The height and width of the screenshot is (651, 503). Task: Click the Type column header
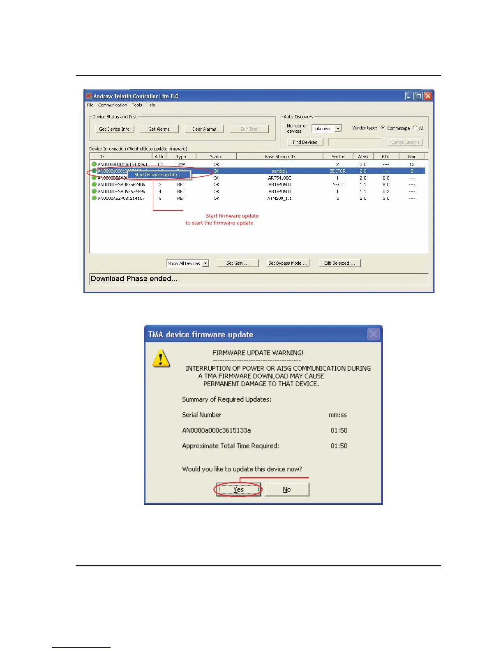pos(181,157)
